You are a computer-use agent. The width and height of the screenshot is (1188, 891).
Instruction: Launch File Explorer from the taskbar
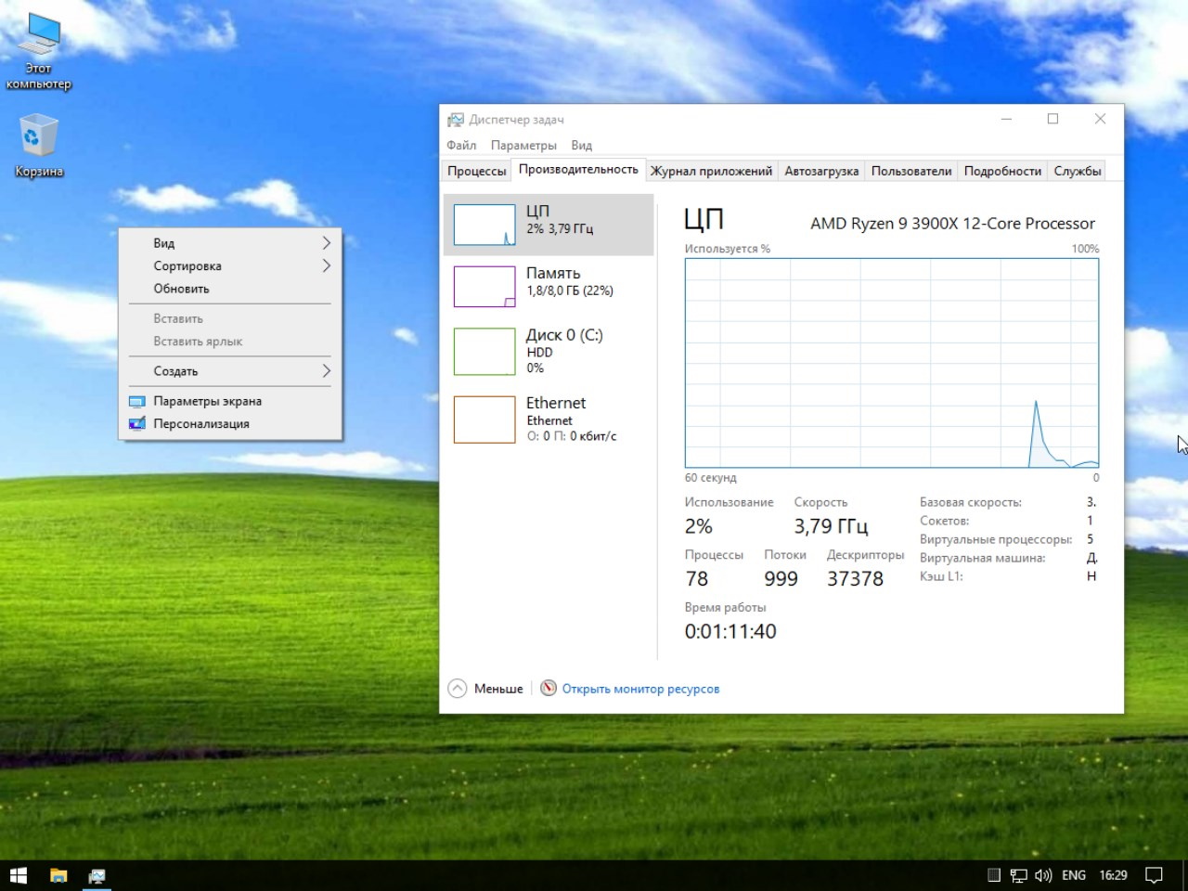pyautogui.click(x=58, y=875)
